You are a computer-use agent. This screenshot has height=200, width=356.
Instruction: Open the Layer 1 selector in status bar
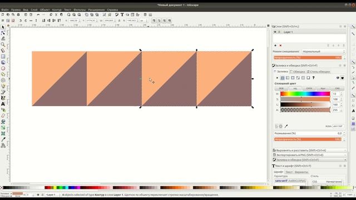tap(53, 195)
